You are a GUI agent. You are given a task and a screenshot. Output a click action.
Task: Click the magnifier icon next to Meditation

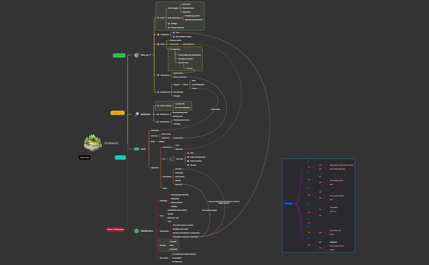[x=136, y=115]
